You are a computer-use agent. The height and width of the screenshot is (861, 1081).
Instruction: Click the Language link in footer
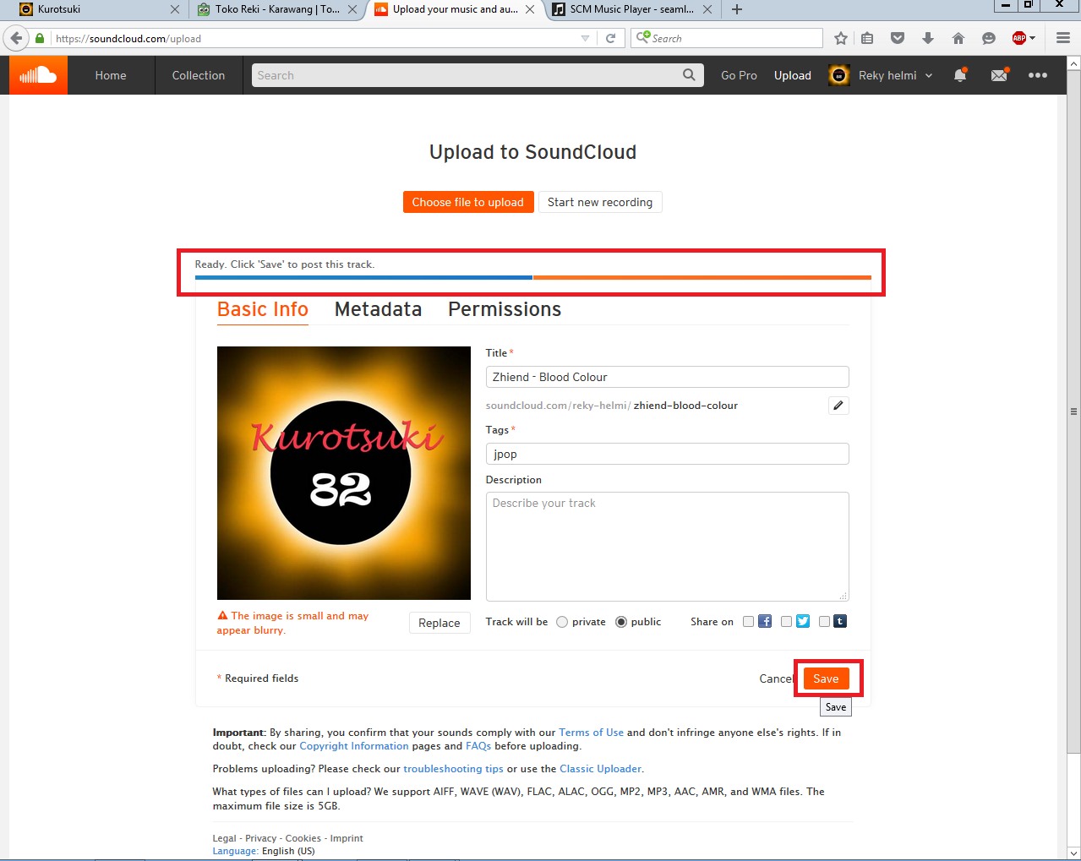click(x=235, y=851)
